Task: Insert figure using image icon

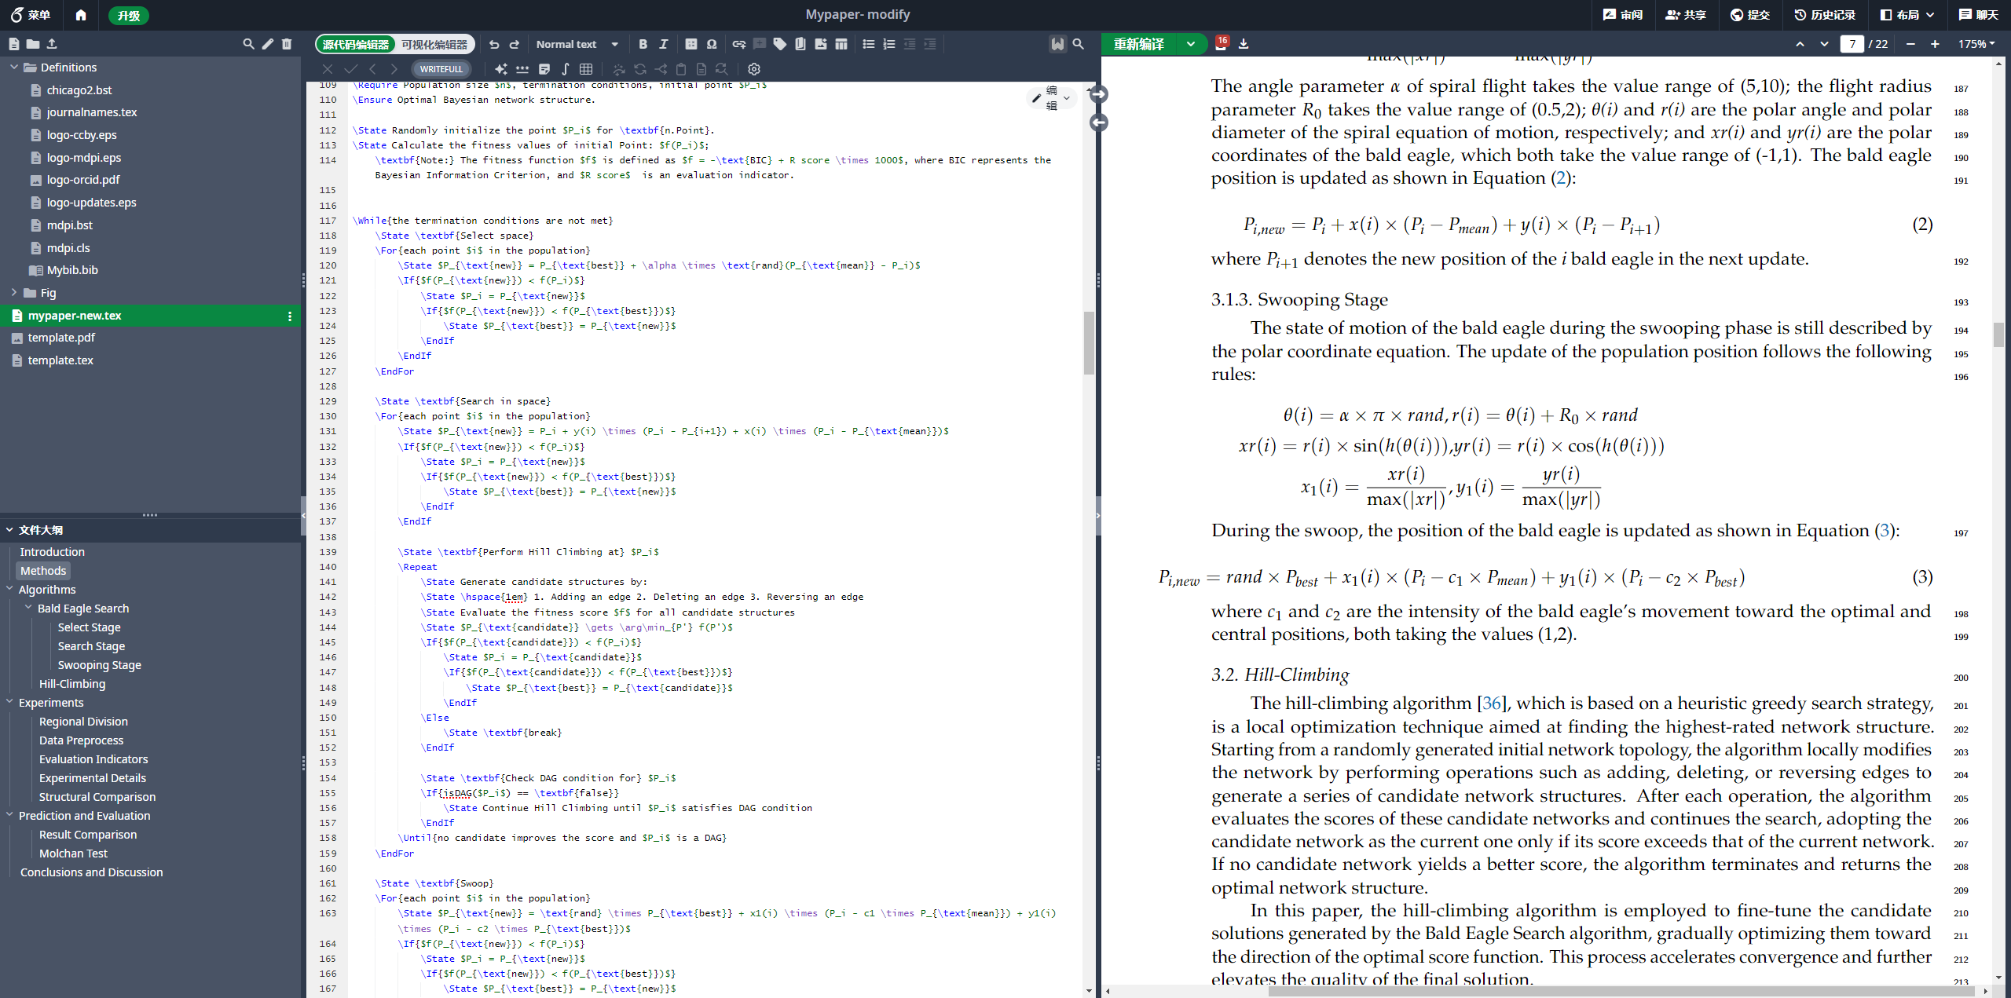Action: [x=820, y=44]
